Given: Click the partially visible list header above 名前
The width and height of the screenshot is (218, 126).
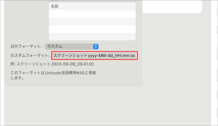Looking at the screenshot, I should click(92, 1).
